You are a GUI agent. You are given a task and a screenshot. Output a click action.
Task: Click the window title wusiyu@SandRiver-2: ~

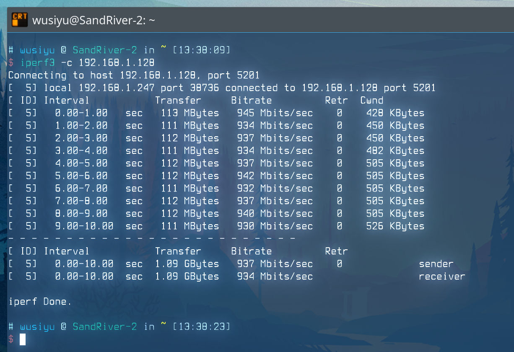point(94,20)
